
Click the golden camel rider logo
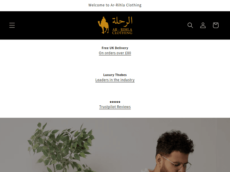103,25
